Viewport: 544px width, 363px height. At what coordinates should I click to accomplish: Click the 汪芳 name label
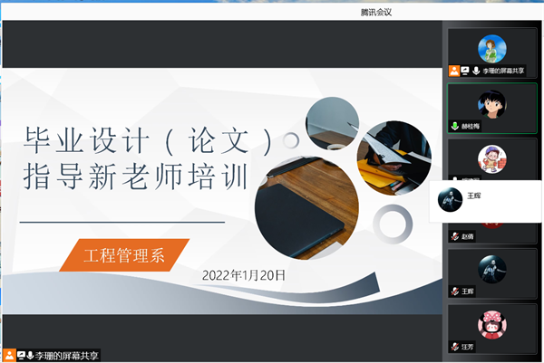[467, 347]
